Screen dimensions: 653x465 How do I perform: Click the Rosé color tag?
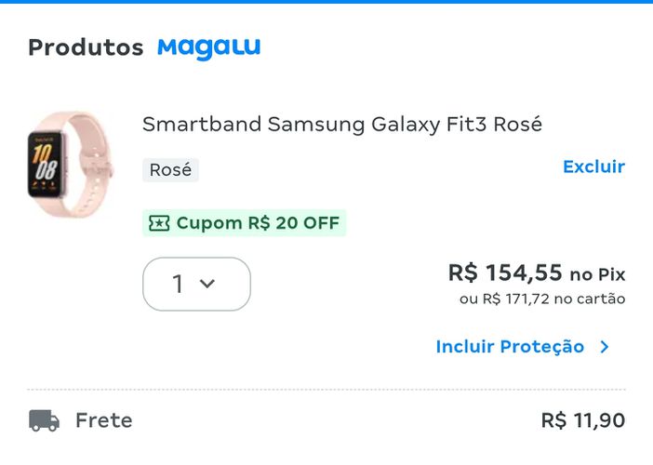[170, 170]
